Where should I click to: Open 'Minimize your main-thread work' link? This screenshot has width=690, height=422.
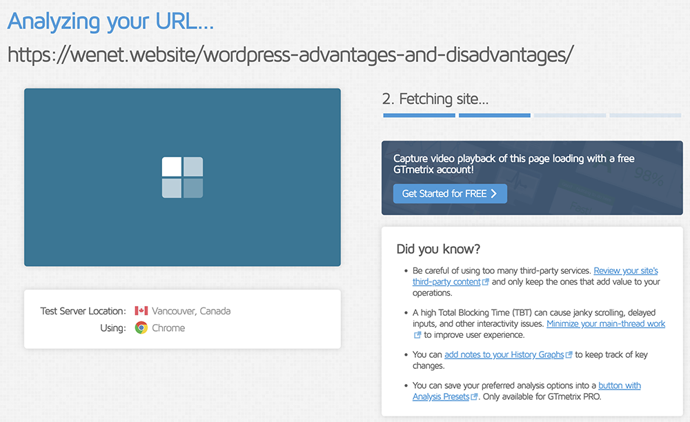coord(606,324)
